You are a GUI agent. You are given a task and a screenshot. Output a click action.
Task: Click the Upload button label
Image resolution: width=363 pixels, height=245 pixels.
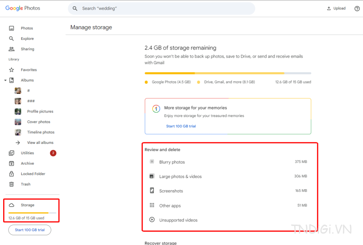coord(339,8)
